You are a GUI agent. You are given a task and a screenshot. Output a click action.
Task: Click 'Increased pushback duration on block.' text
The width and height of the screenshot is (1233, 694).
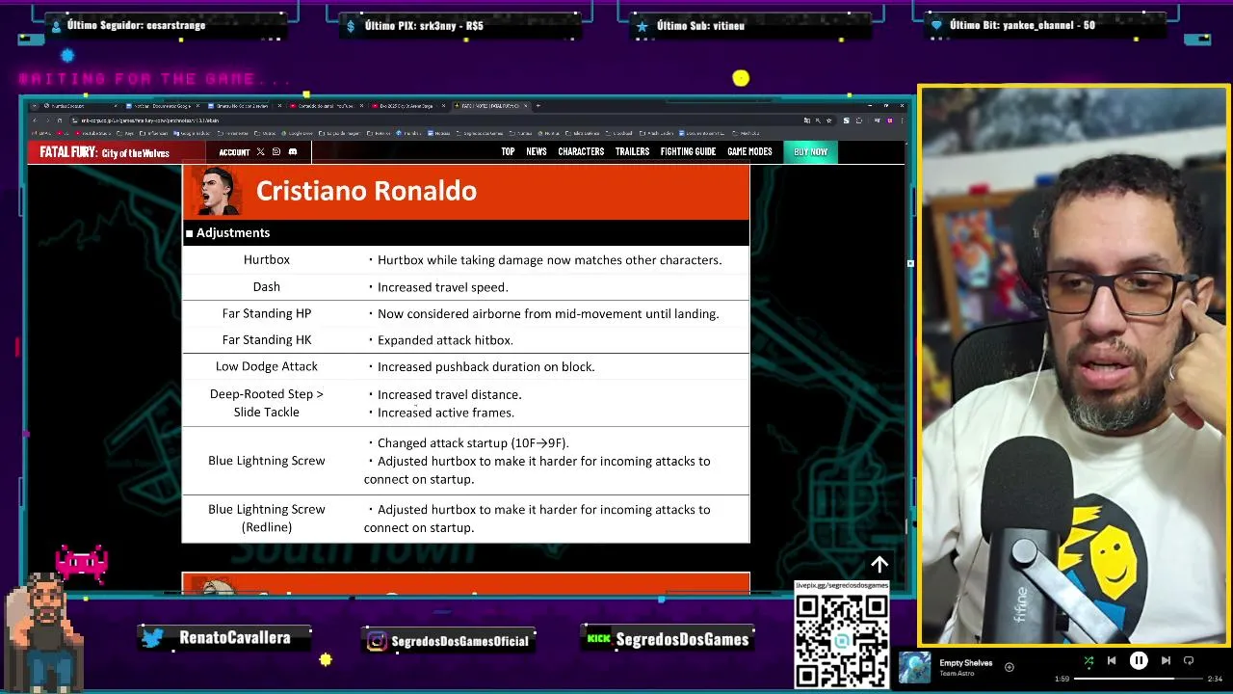[486, 366]
